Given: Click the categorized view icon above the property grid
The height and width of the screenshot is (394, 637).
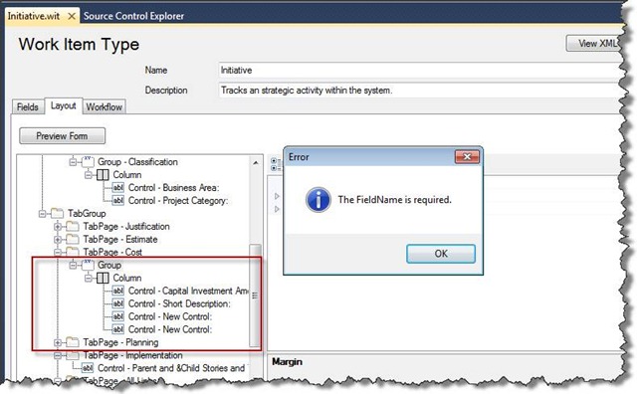Looking at the screenshot, I should click(275, 164).
